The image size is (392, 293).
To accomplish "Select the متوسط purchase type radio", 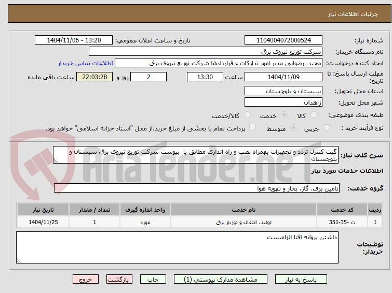I will tap(293, 128).
